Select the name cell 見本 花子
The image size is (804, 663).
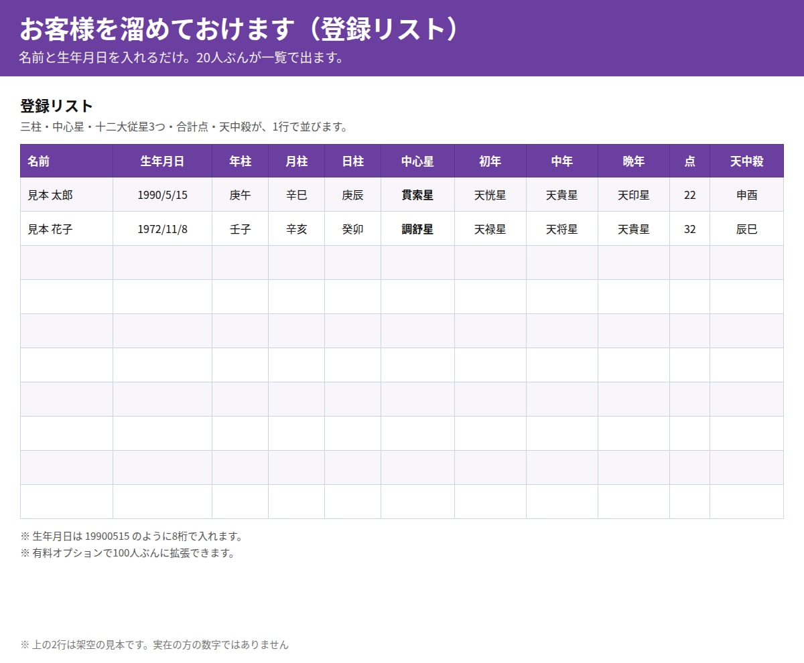coord(66,229)
